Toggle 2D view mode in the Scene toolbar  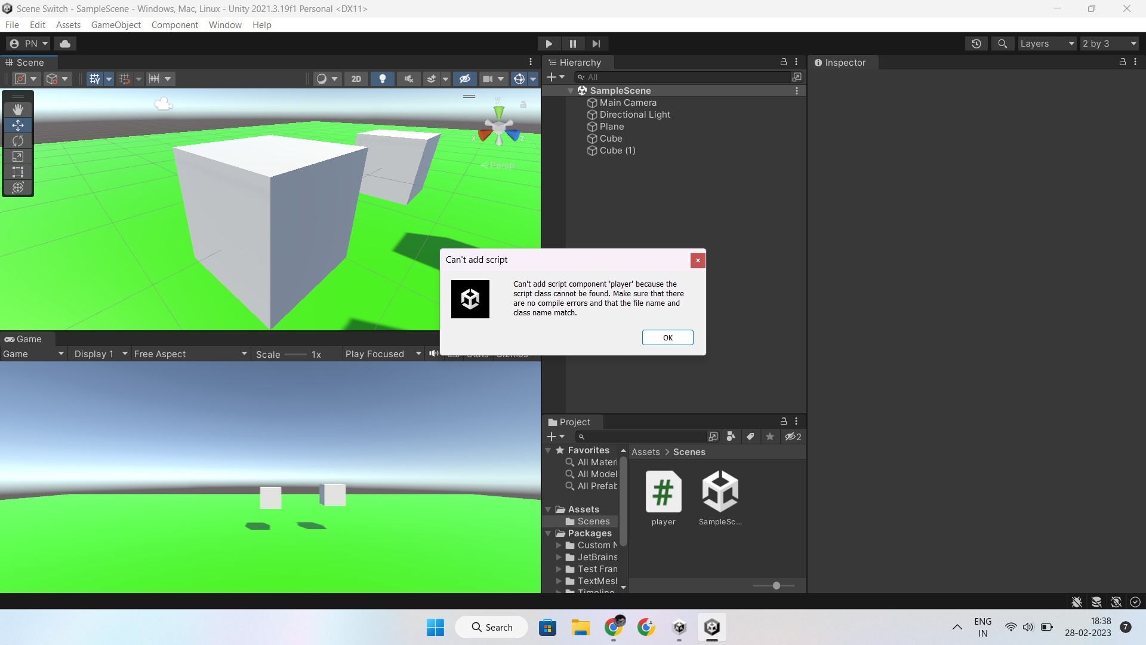356,78
